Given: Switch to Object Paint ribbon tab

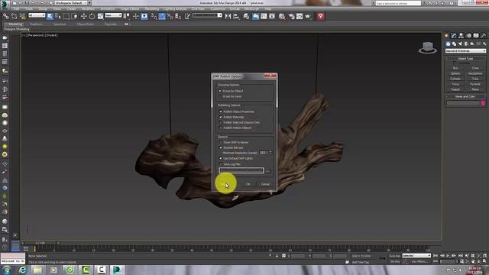Looking at the screenshot, I should 85,24.
